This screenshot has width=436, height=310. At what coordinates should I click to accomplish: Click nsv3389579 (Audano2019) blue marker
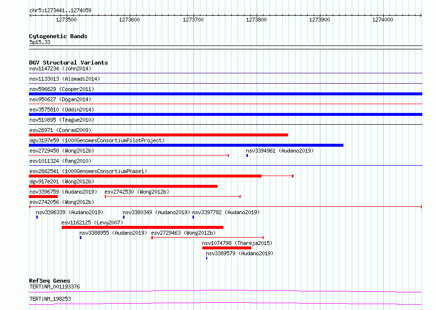(207, 258)
